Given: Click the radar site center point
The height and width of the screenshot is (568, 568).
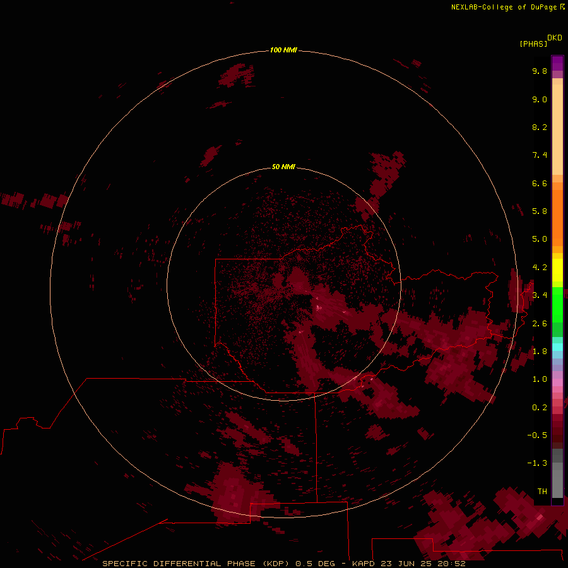Looking at the screenshot, I should [x=283, y=284].
